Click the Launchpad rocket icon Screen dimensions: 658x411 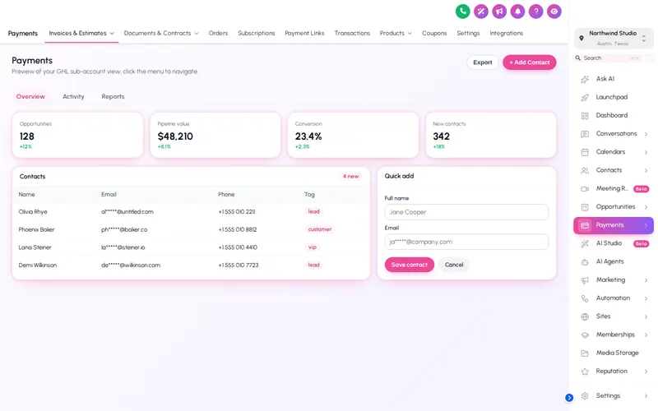pyautogui.click(x=585, y=97)
